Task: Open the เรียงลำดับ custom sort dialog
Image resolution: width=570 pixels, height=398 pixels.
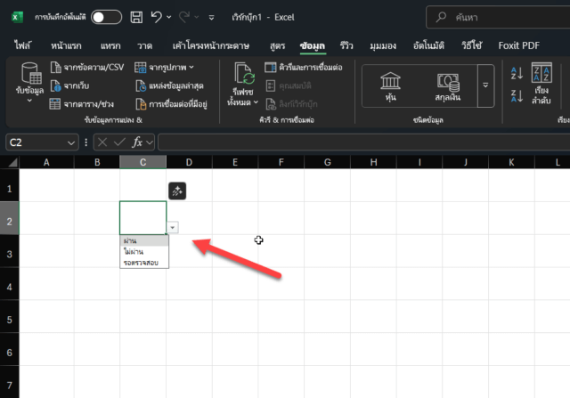Action: point(541,84)
